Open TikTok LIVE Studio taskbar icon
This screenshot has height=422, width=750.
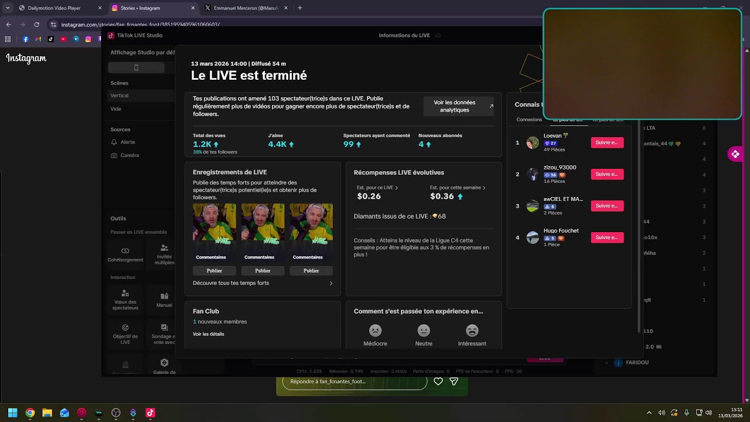point(150,413)
